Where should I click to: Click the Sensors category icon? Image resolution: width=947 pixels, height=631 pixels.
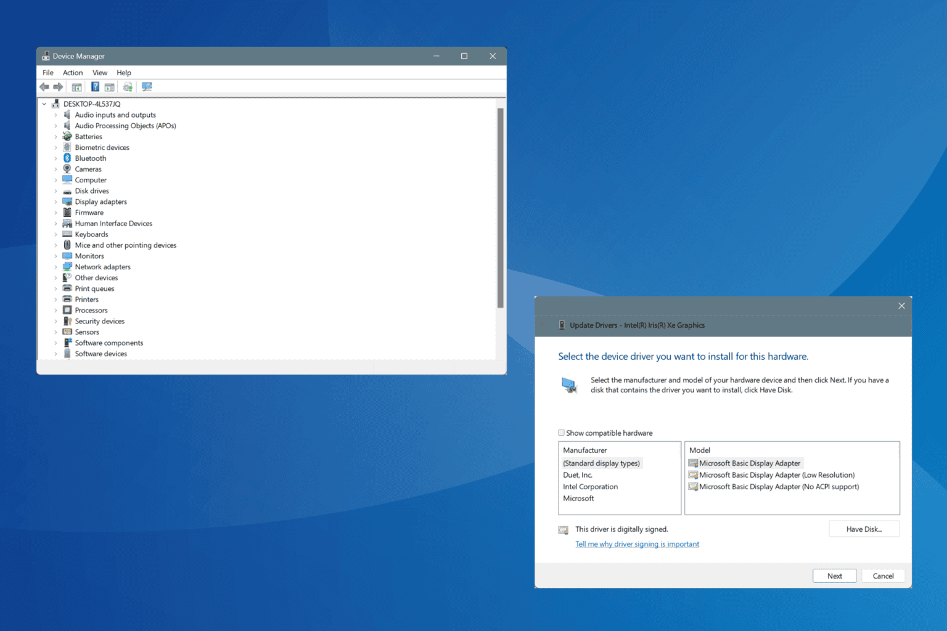(x=67, y=332)
